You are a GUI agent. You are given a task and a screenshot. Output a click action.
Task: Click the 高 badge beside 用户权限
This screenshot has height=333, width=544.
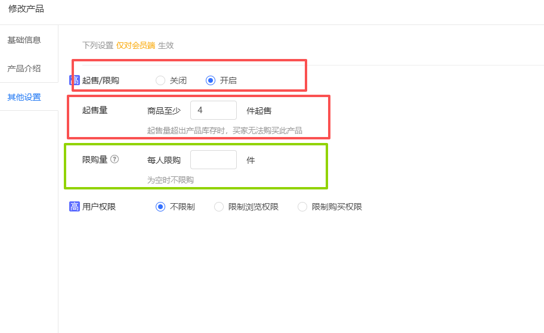(x=75, y=207)
